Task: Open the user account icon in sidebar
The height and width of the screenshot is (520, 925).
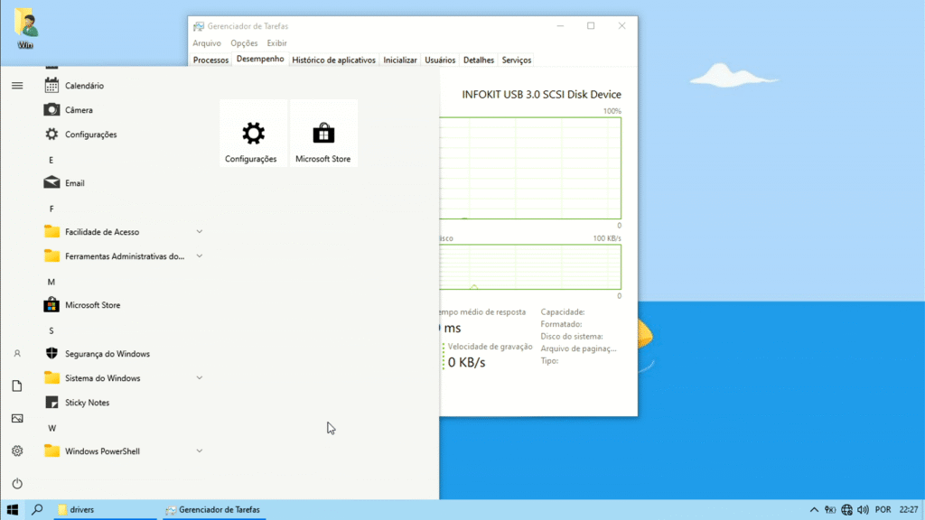Action: (x=16, y=354)
